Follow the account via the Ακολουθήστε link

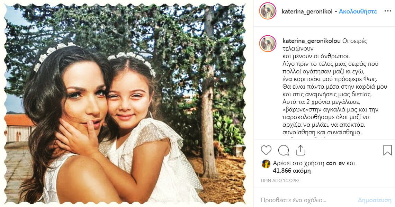[358, 11]
